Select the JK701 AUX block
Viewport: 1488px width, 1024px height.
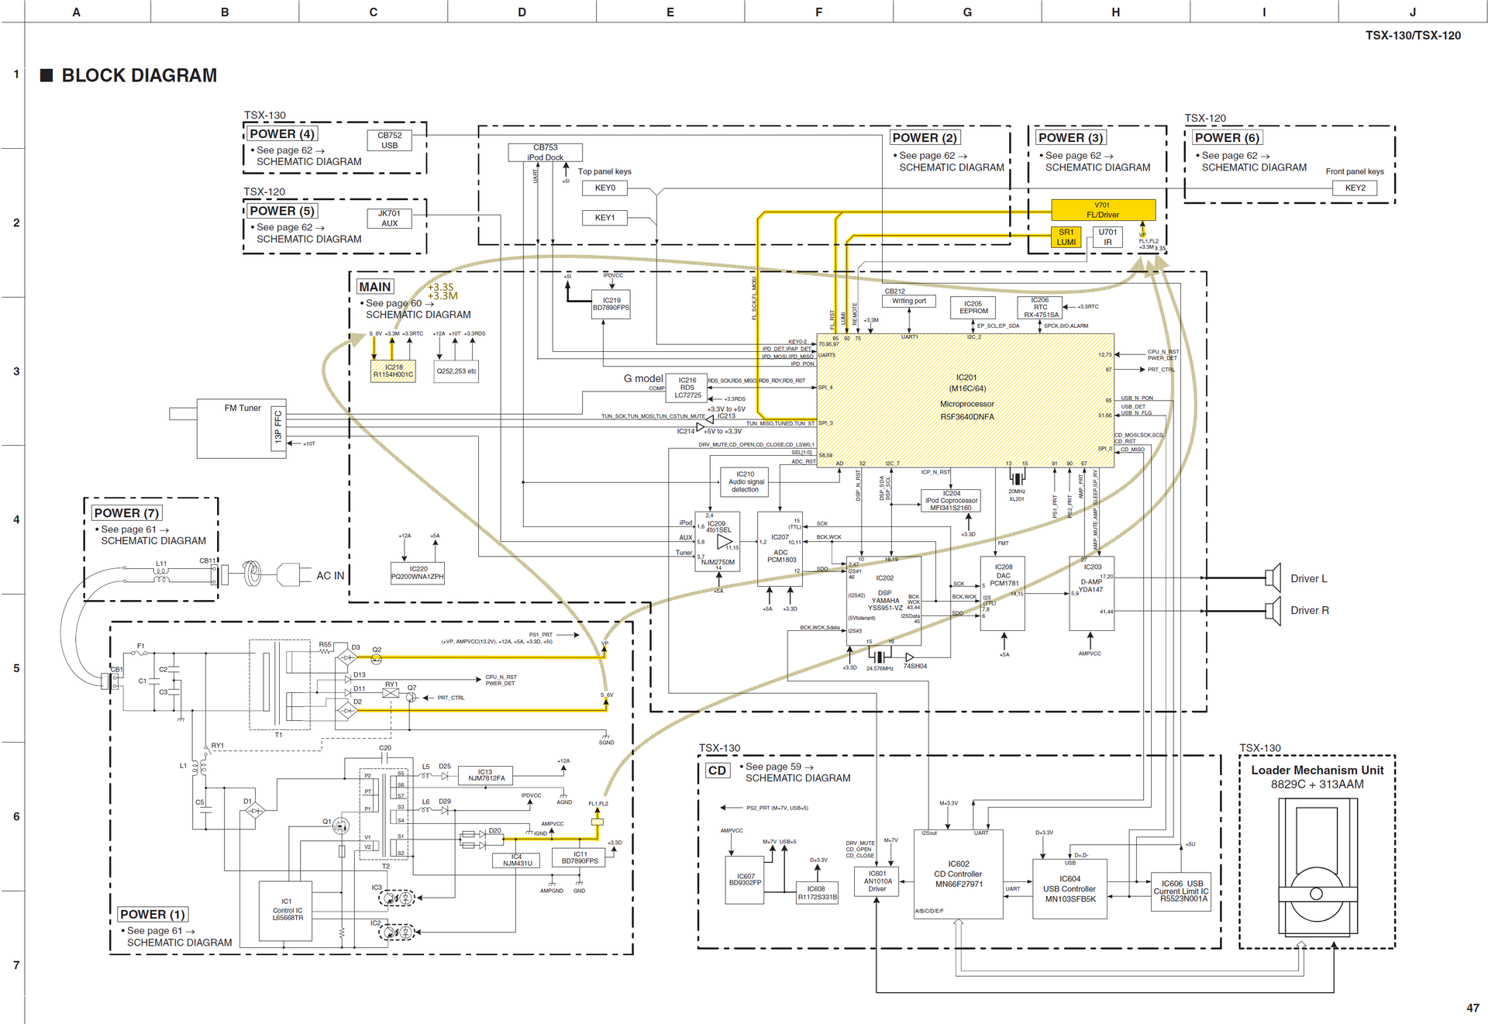389,218
